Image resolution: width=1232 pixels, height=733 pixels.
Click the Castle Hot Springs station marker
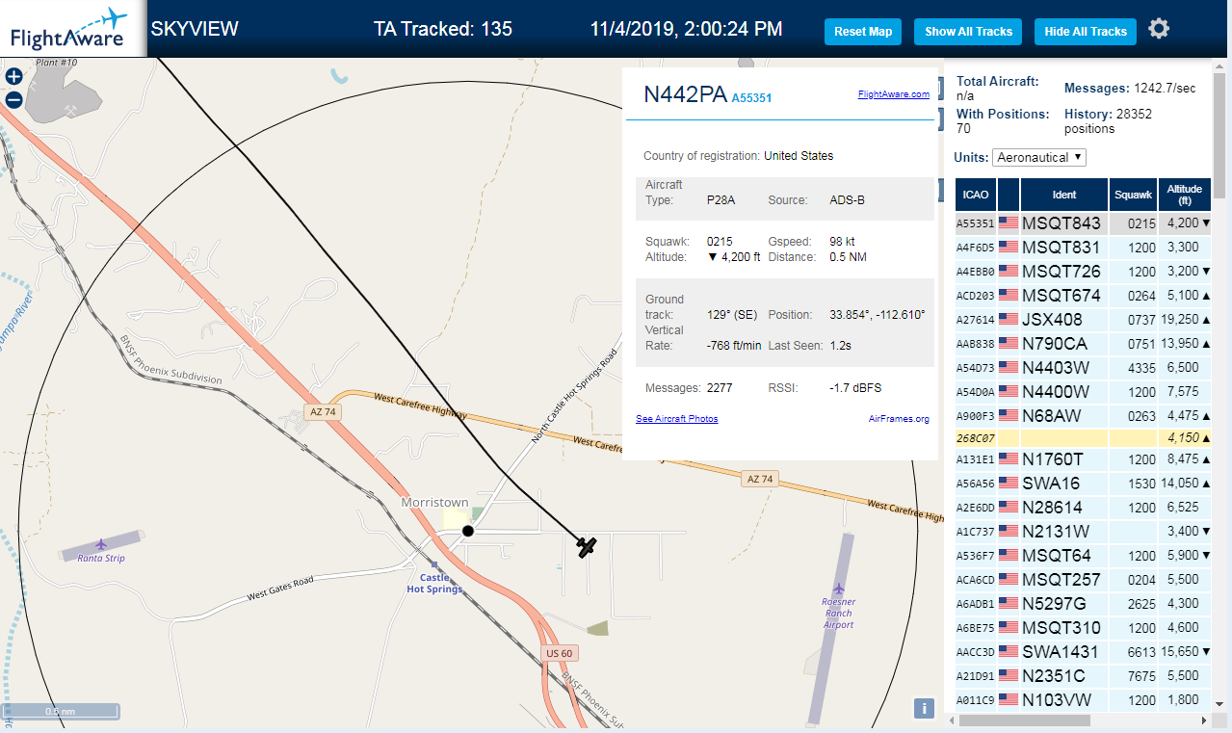click(434, 564)
